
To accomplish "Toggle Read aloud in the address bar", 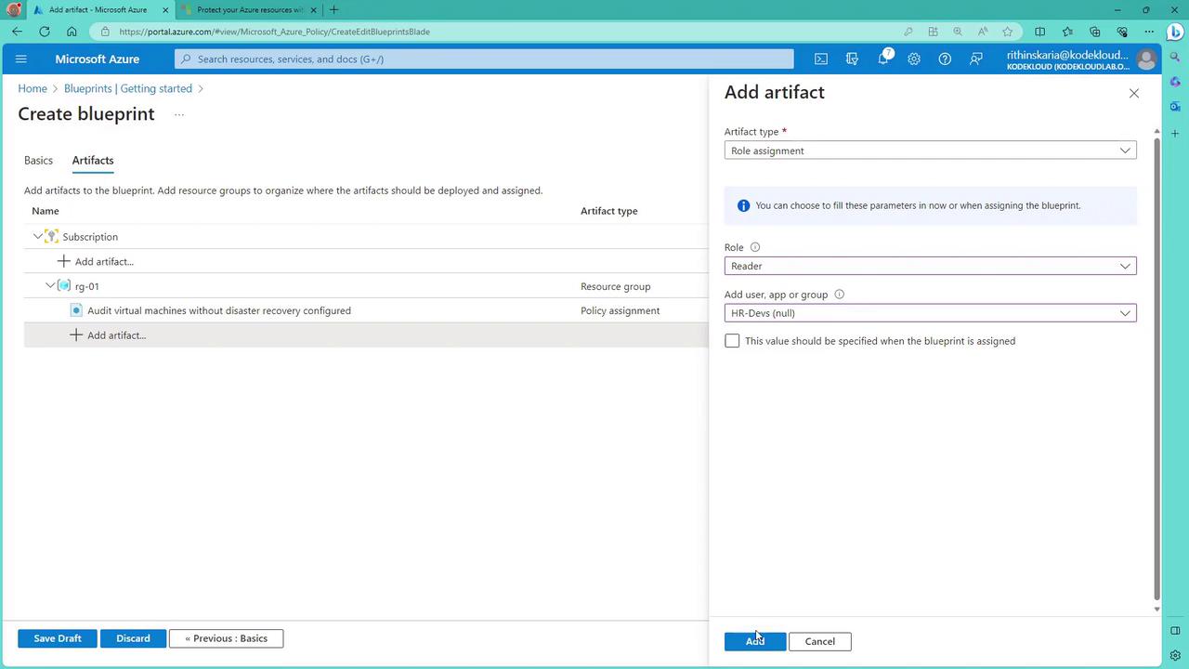I will pos(983,32).
